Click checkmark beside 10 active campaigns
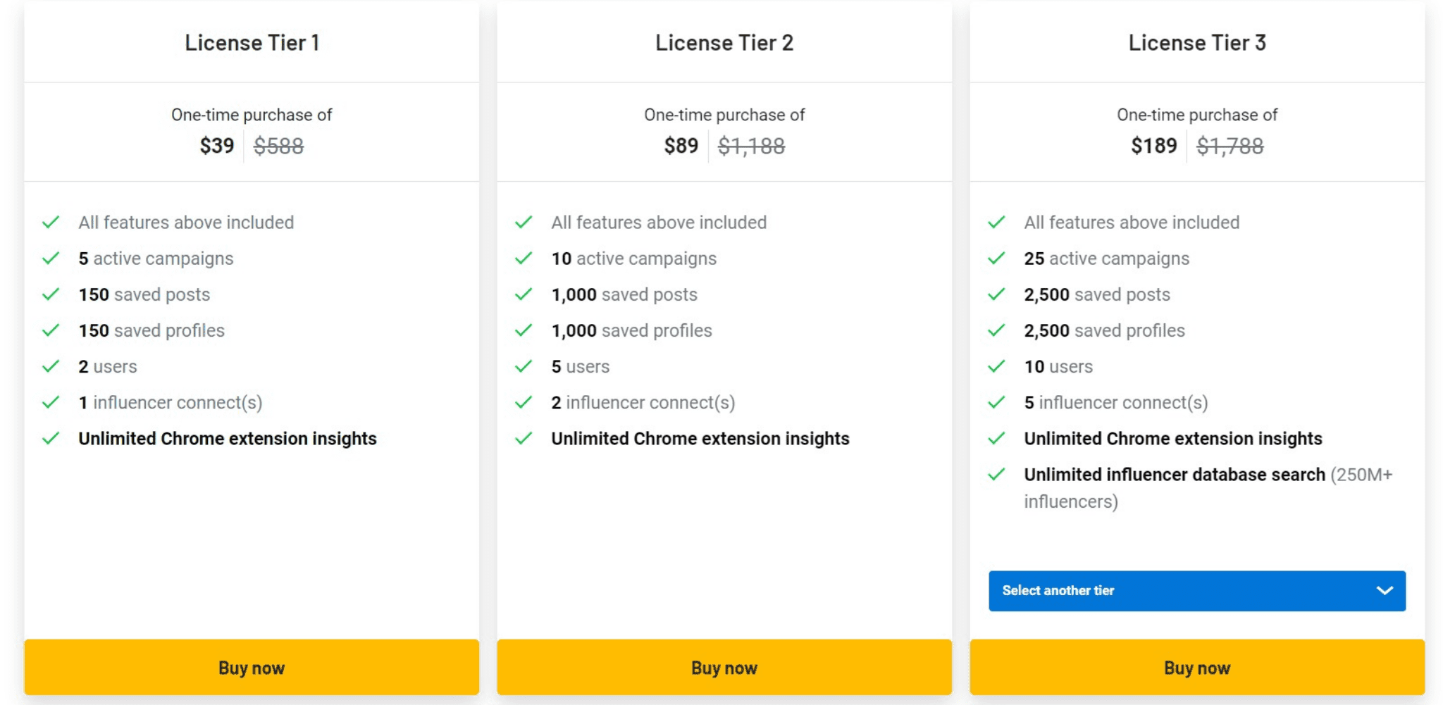The width and height of the screenshot is (1443, 705). pos(524,258)
